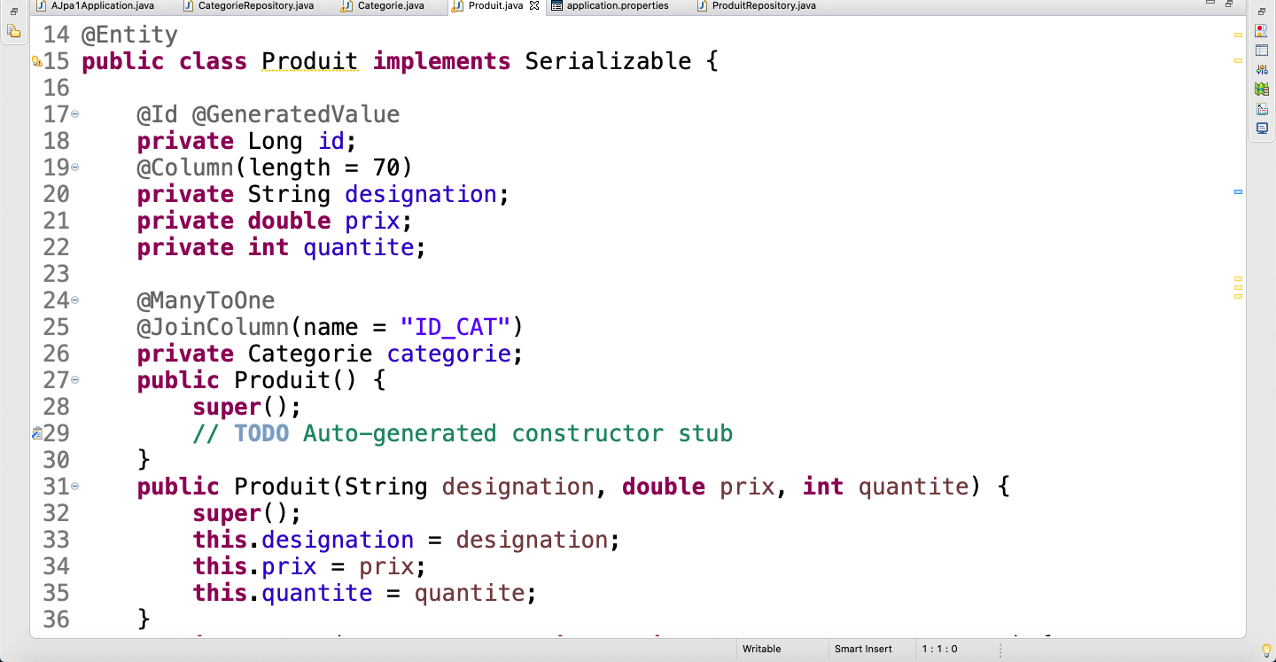Image resolution: width=1276 pixels, height=662 pixels.
Task: Click Serializable on line 15
Action: (608, 61)
